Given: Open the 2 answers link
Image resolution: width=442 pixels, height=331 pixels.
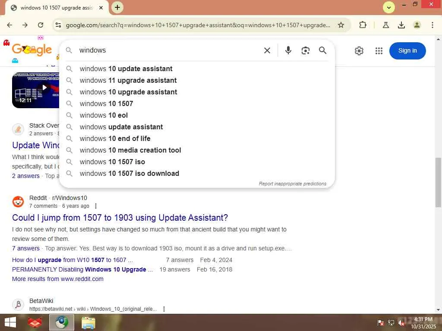Looking at the screenshot, I should tap(25, 176).
